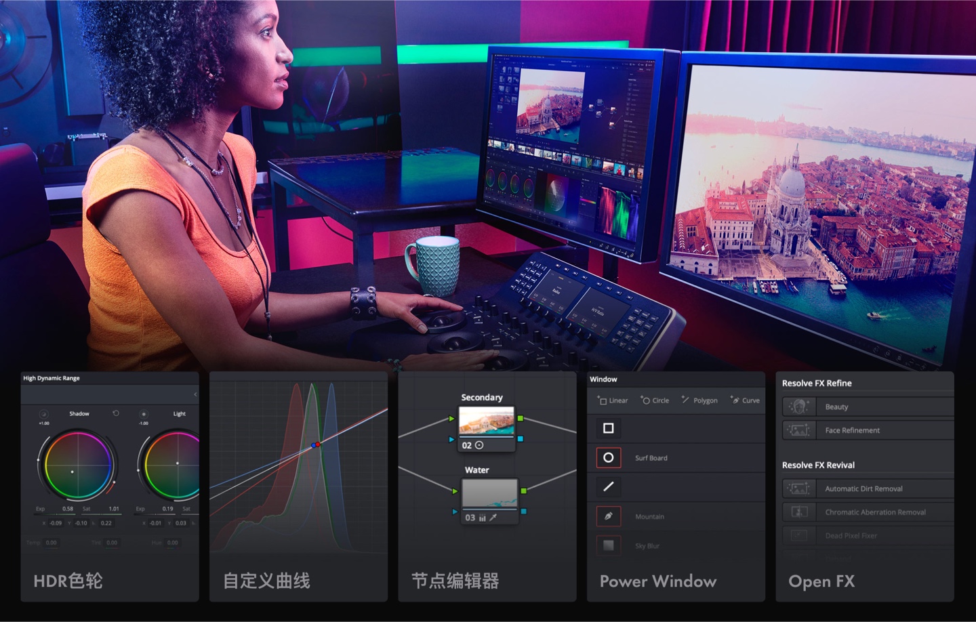Select the Light Y field showing 0.03

(x=181, y=523)
